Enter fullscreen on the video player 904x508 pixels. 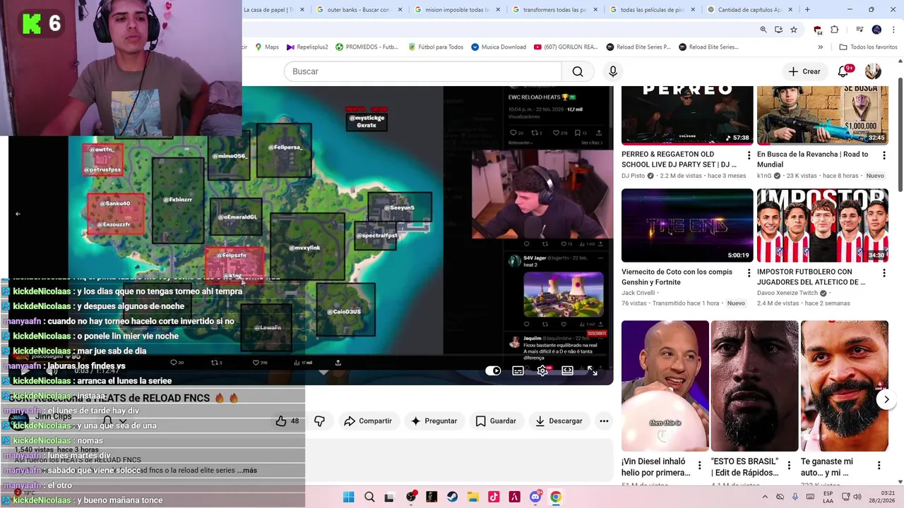(592, 370)
